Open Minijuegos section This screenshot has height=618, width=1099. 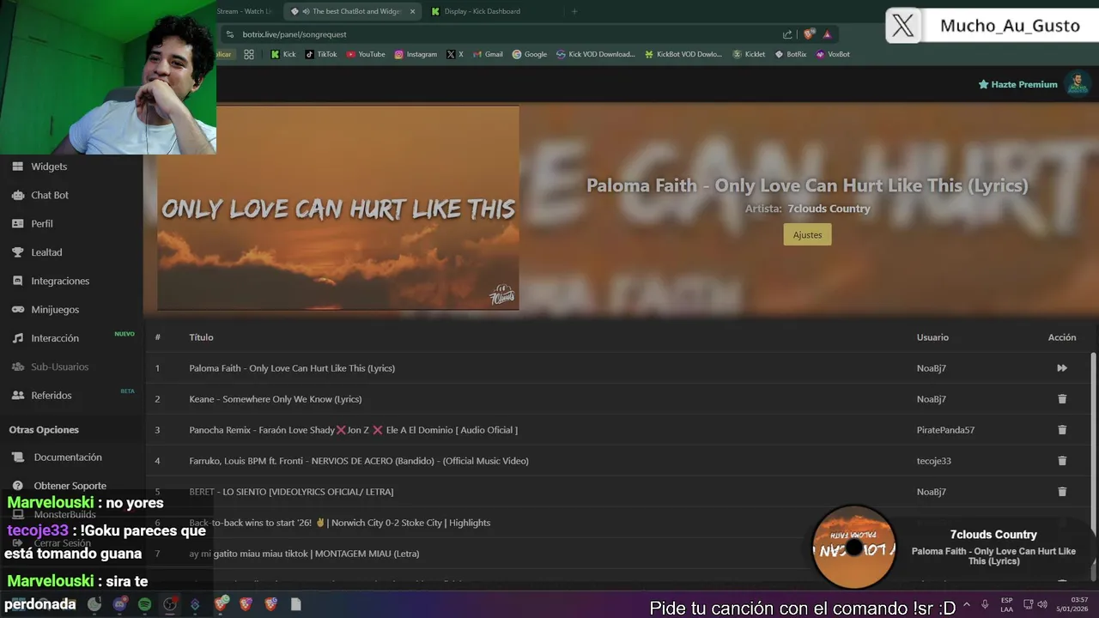coord(55,309)
